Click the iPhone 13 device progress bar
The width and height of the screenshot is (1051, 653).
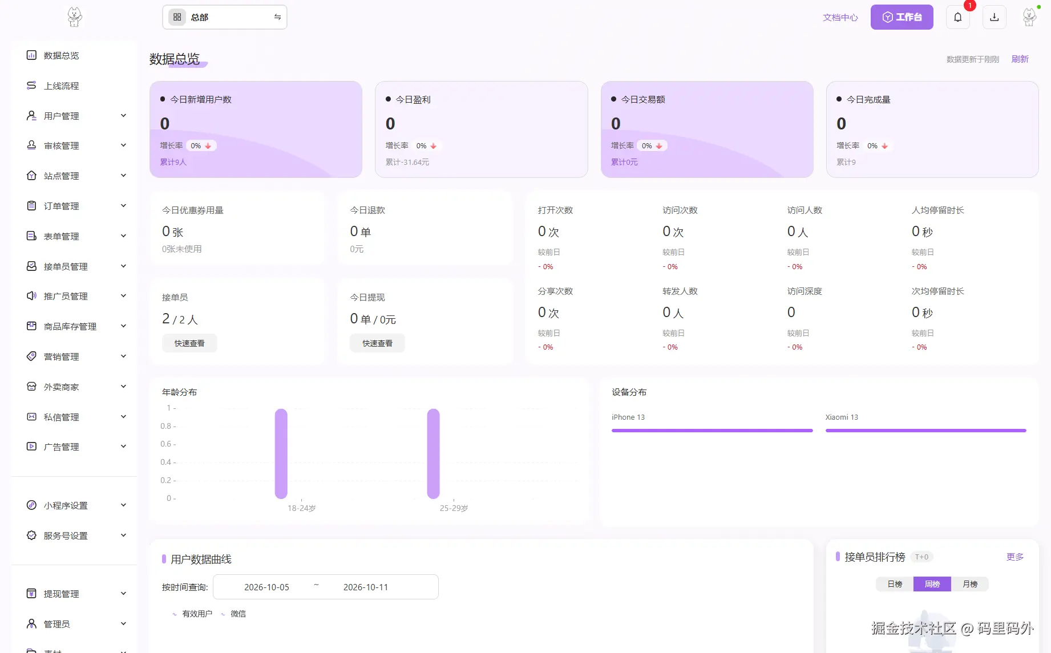click(x=712, y=431)
